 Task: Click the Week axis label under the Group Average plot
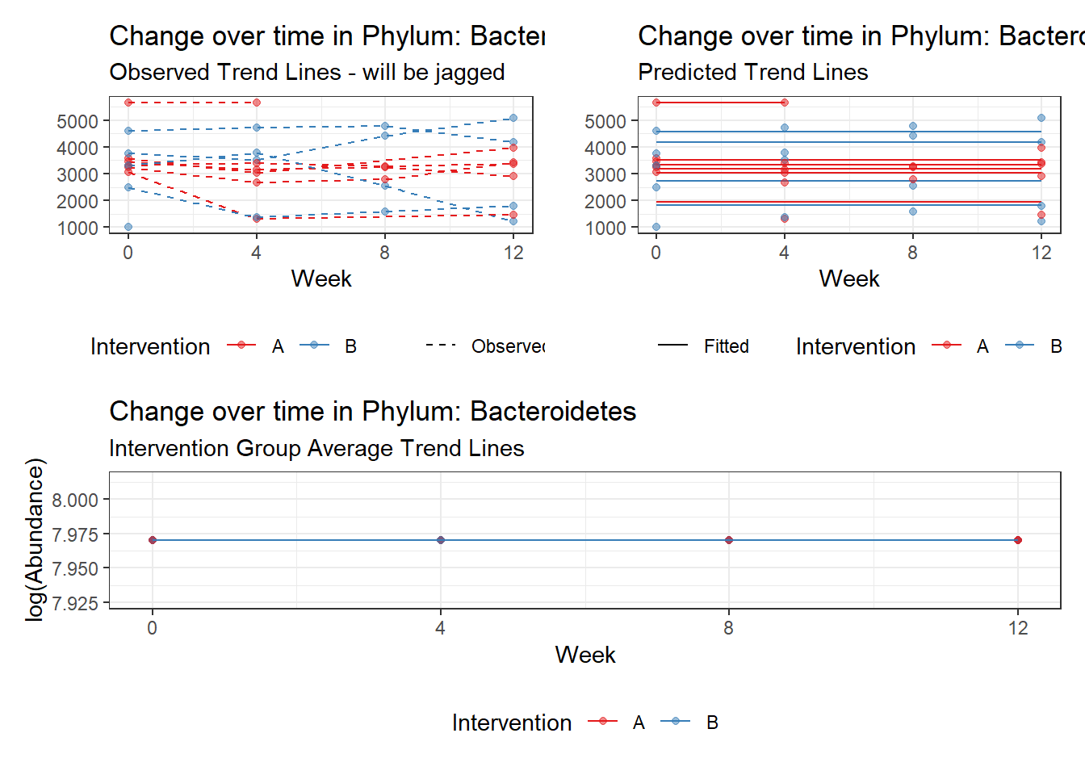[585, 655]
